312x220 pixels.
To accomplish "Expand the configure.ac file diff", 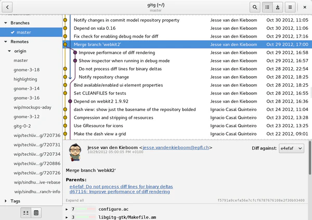I will pos(67,209).
